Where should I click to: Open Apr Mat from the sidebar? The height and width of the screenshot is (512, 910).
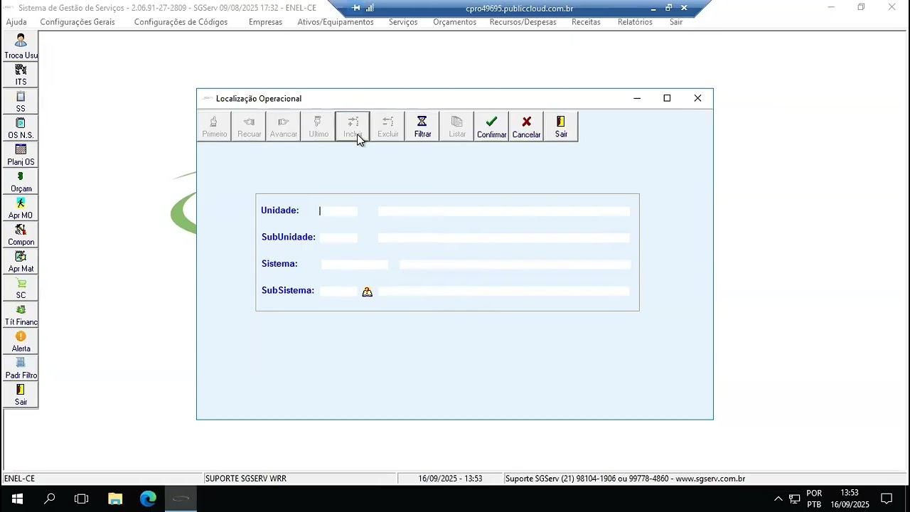point(21,261)
